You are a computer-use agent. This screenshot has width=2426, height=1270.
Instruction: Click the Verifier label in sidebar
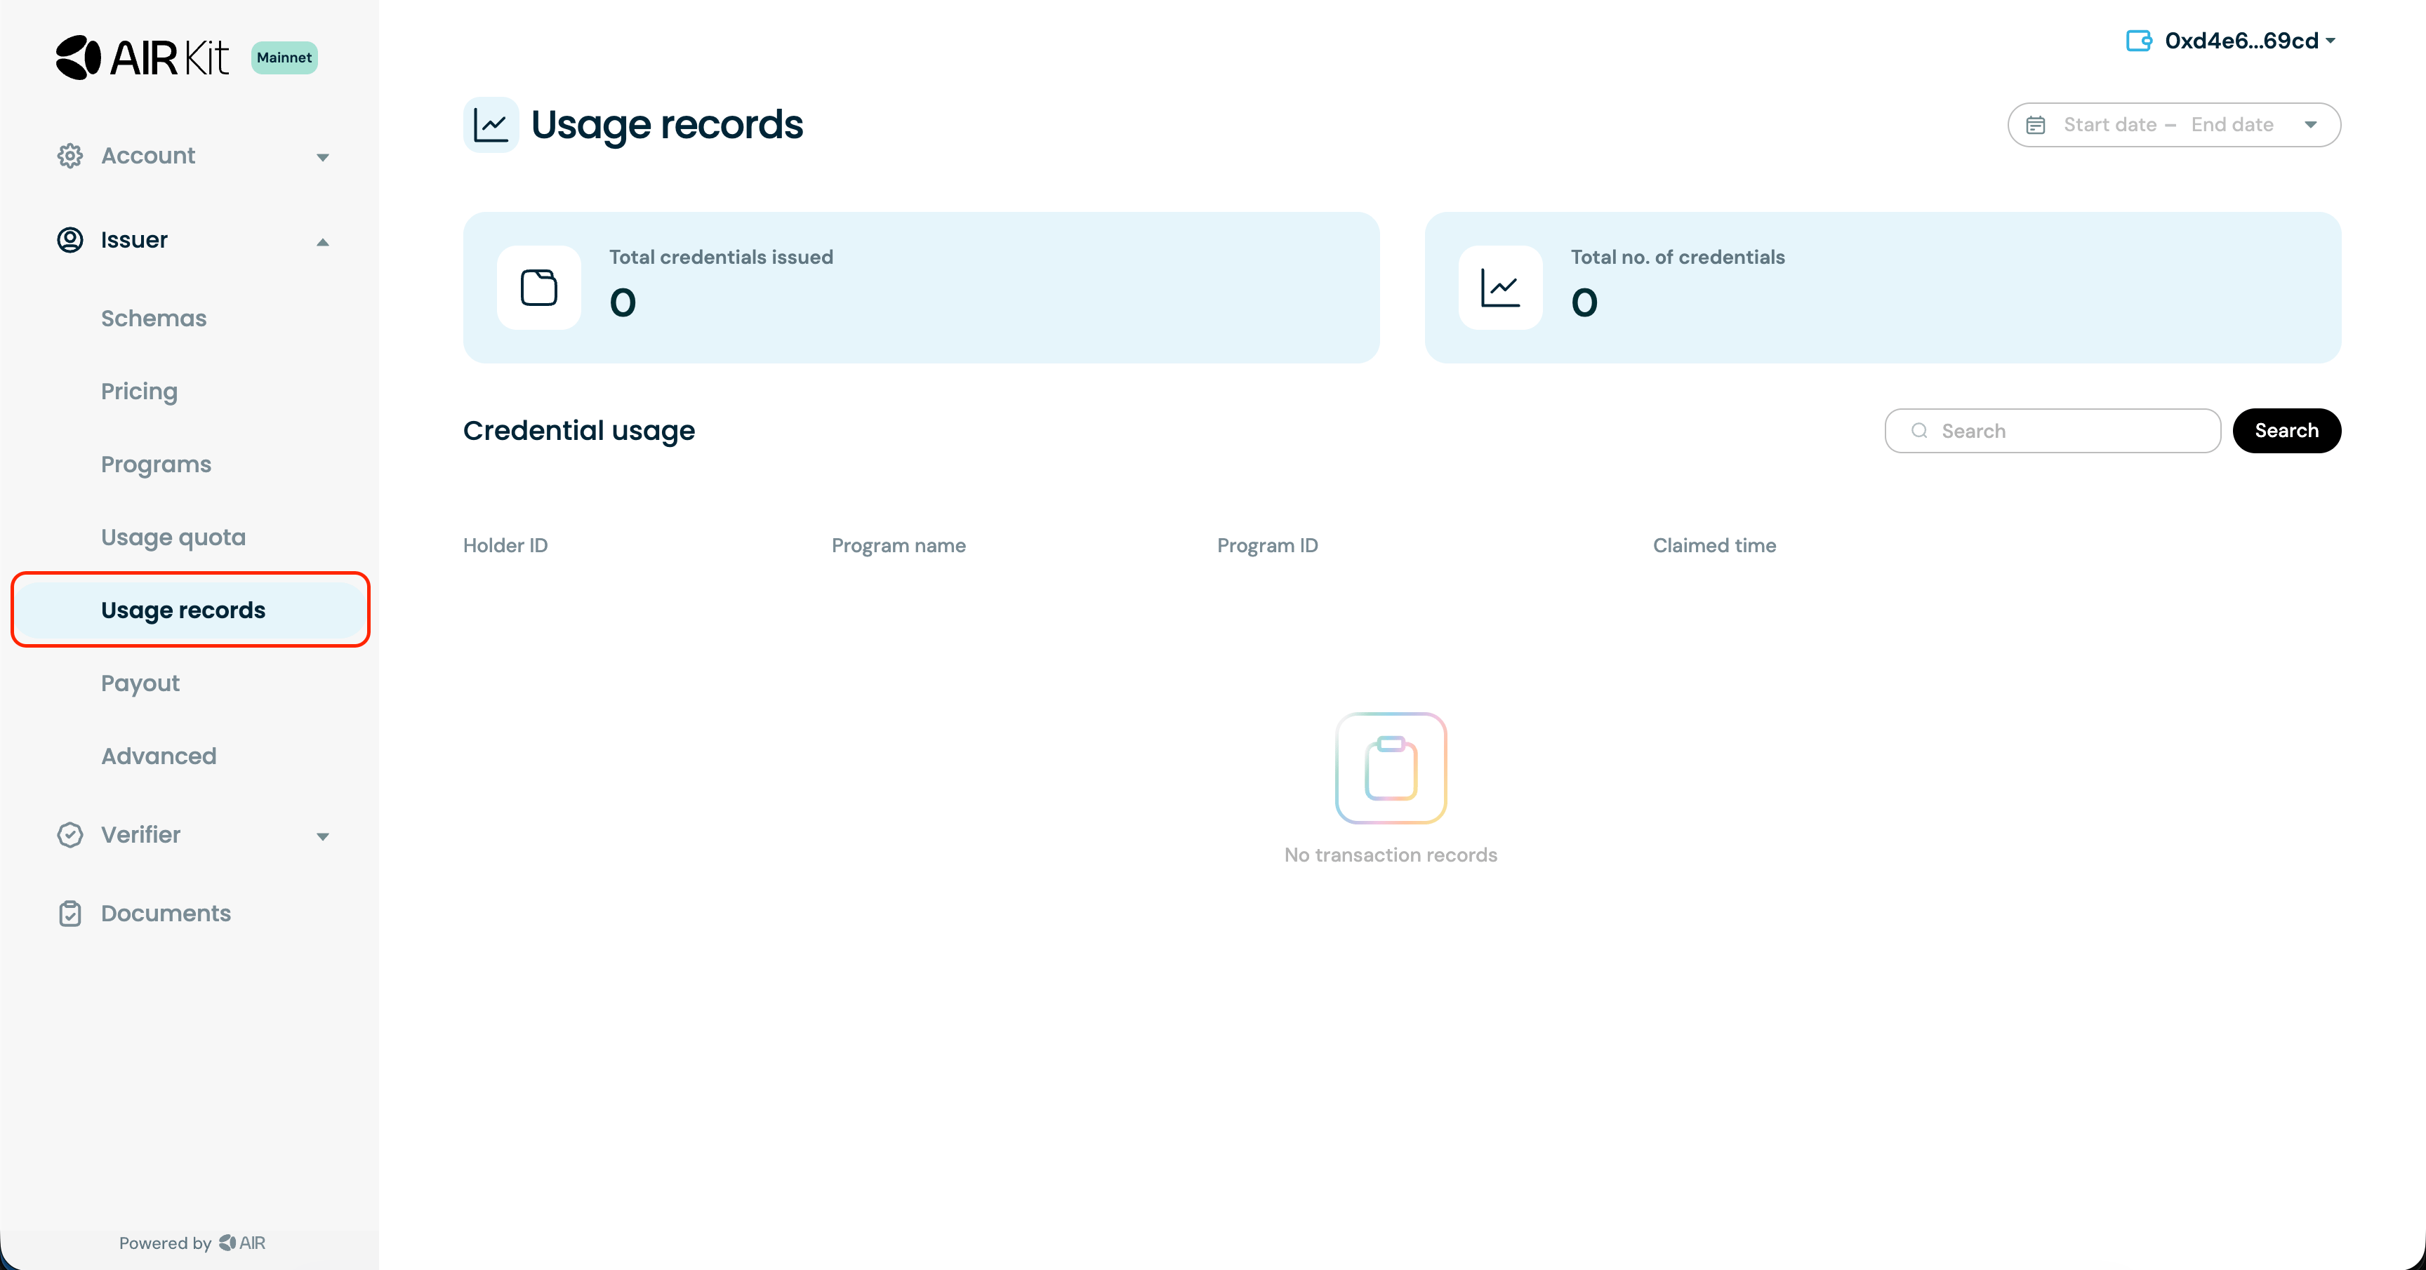point(140,835)
